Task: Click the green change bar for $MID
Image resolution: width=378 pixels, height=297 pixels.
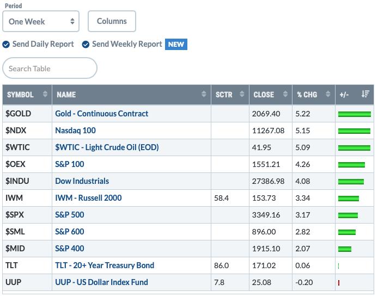Action: (x=345, y=249)
